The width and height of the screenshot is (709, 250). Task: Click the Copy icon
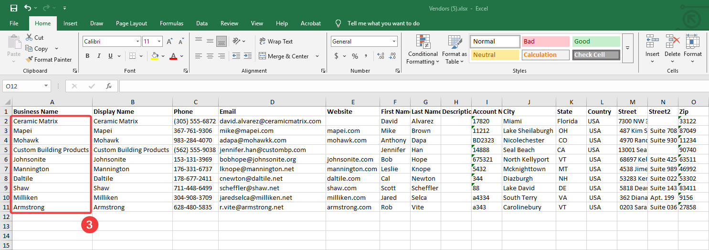[29, 48]
